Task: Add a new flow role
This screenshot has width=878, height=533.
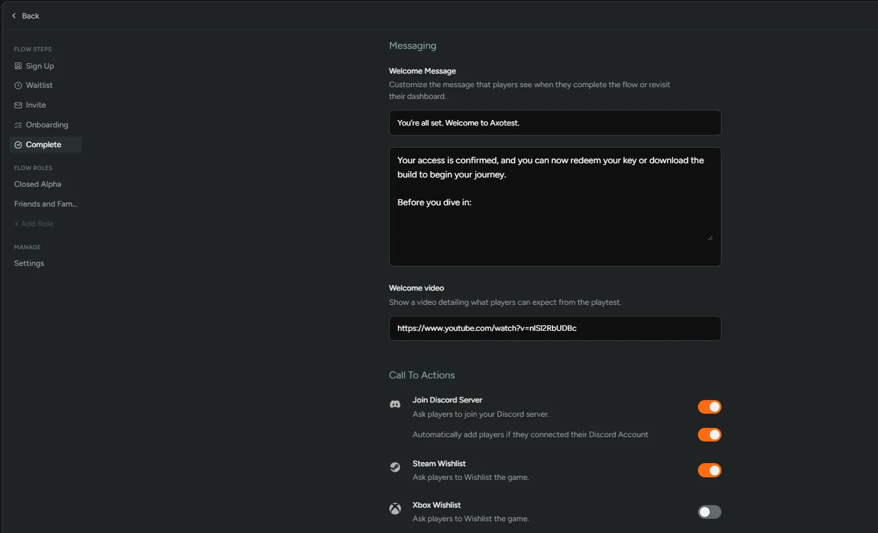Action: point(34,224)
